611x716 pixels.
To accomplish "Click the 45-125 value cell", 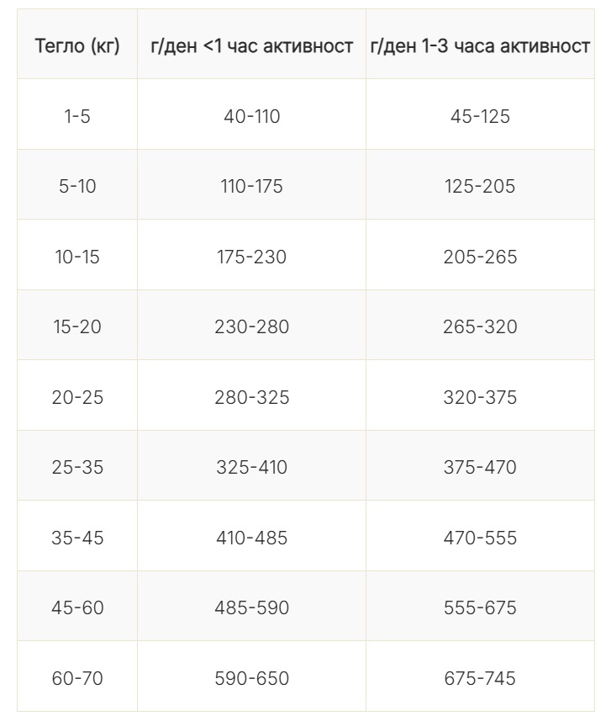I will point(480,116).
